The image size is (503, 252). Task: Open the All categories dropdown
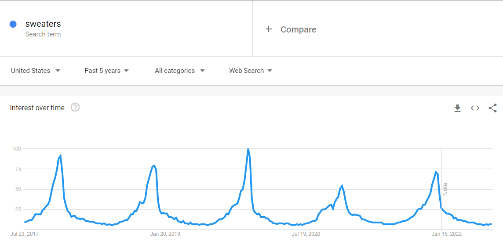tap(180, 71)
